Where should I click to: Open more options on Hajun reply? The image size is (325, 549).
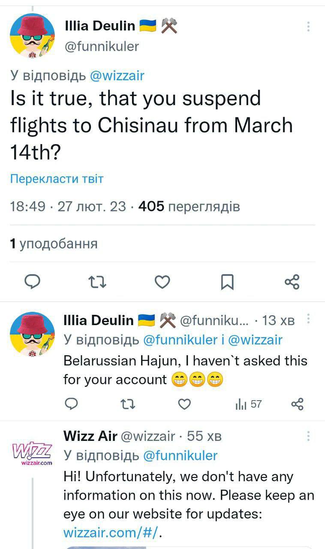tap(308, 320)
